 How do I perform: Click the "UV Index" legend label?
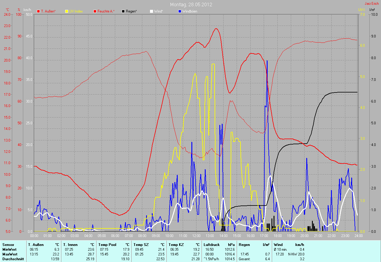[x=76, y=11]
